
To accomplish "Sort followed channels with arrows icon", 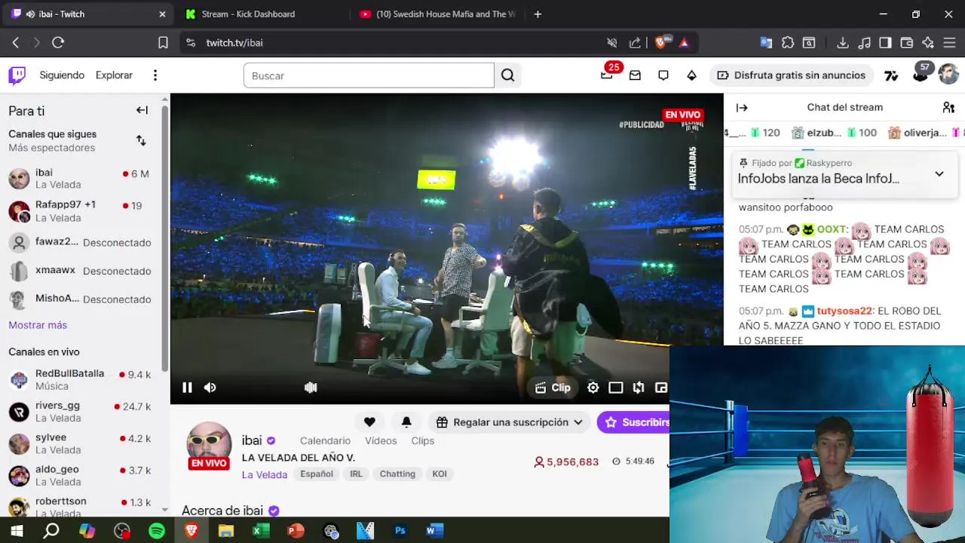I will [x=141, y=140].
